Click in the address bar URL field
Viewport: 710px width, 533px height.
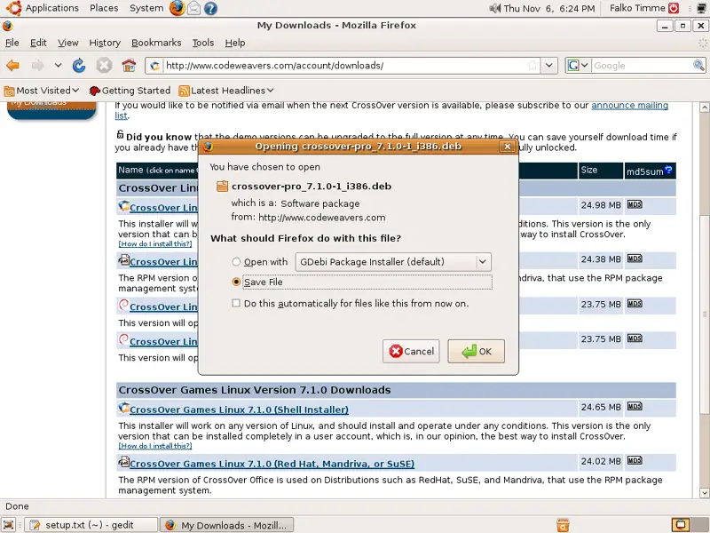click(344, 65)
